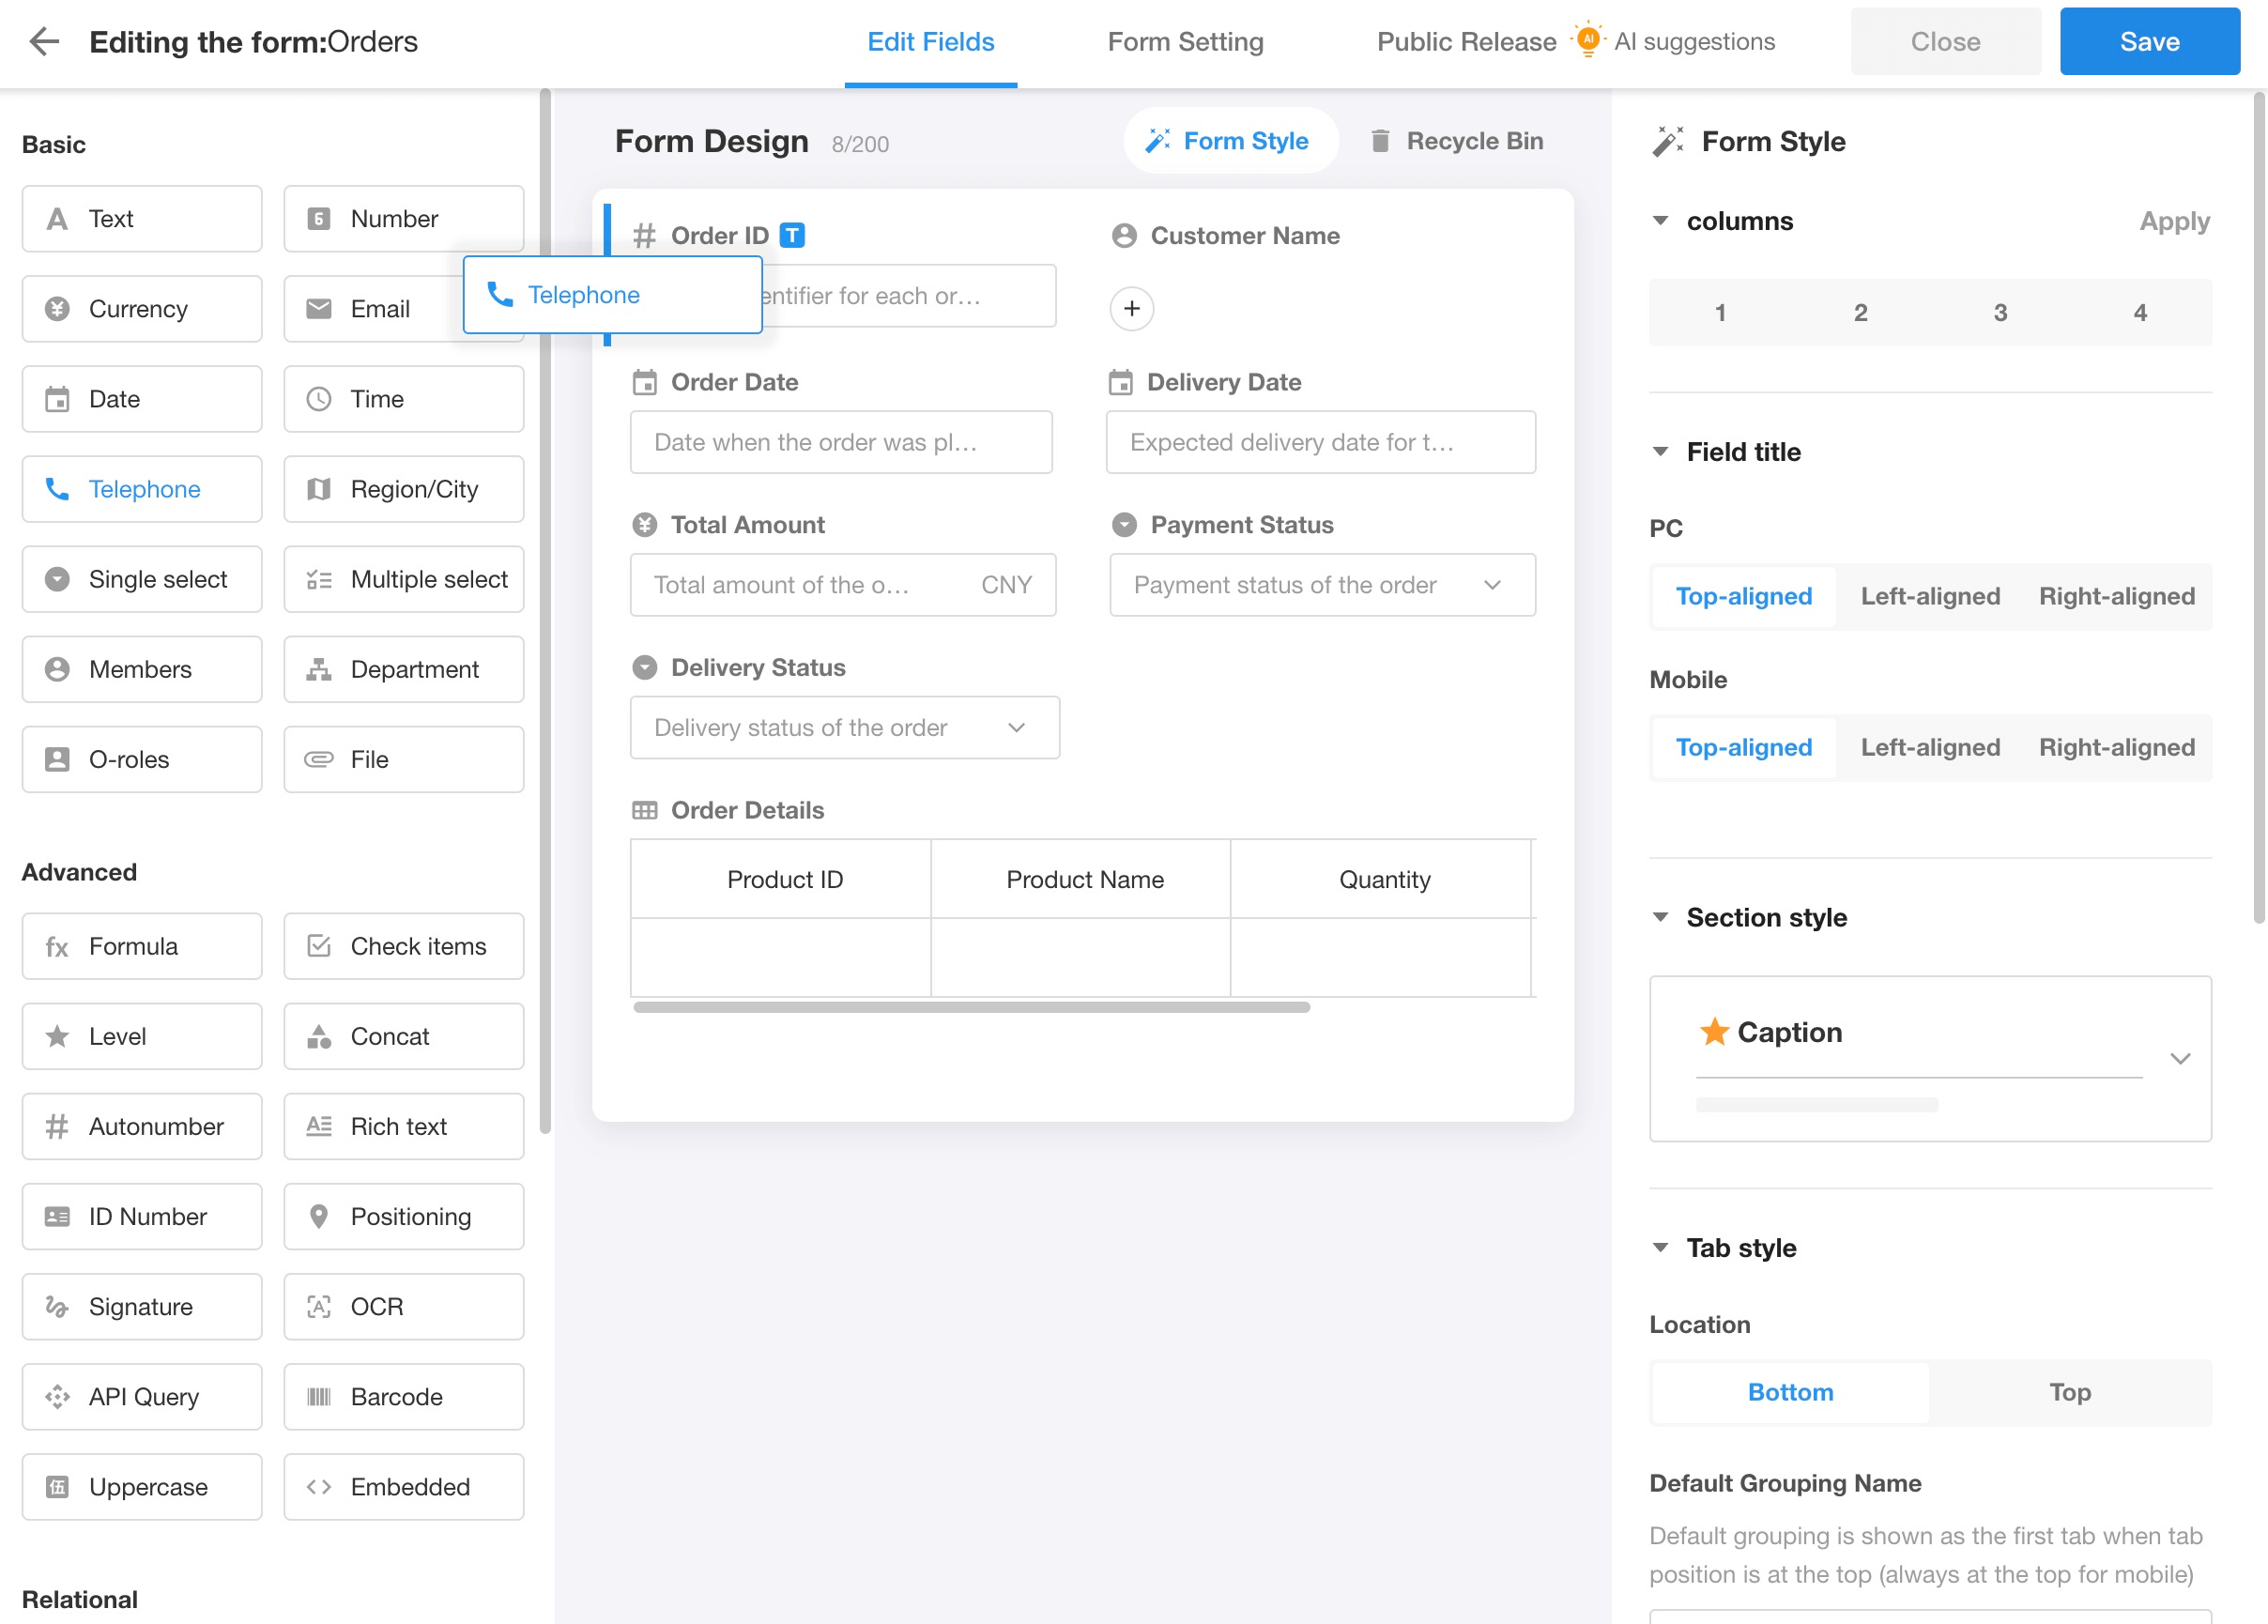The image size is (2268, 1624).
Task: Set tab location to Top
Action: 2069,1392
